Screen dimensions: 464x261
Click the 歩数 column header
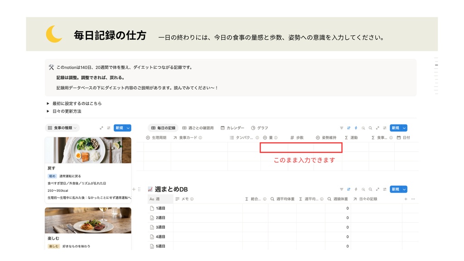click(x=297, y=138)
